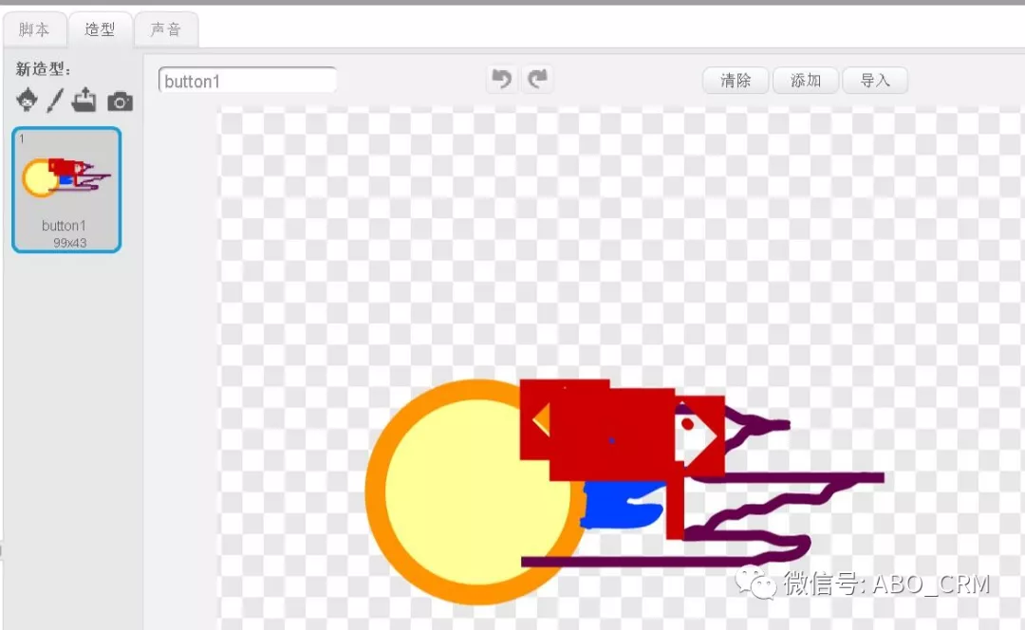
Task: Edit the costume name field button1
Action: pos(247,81)
